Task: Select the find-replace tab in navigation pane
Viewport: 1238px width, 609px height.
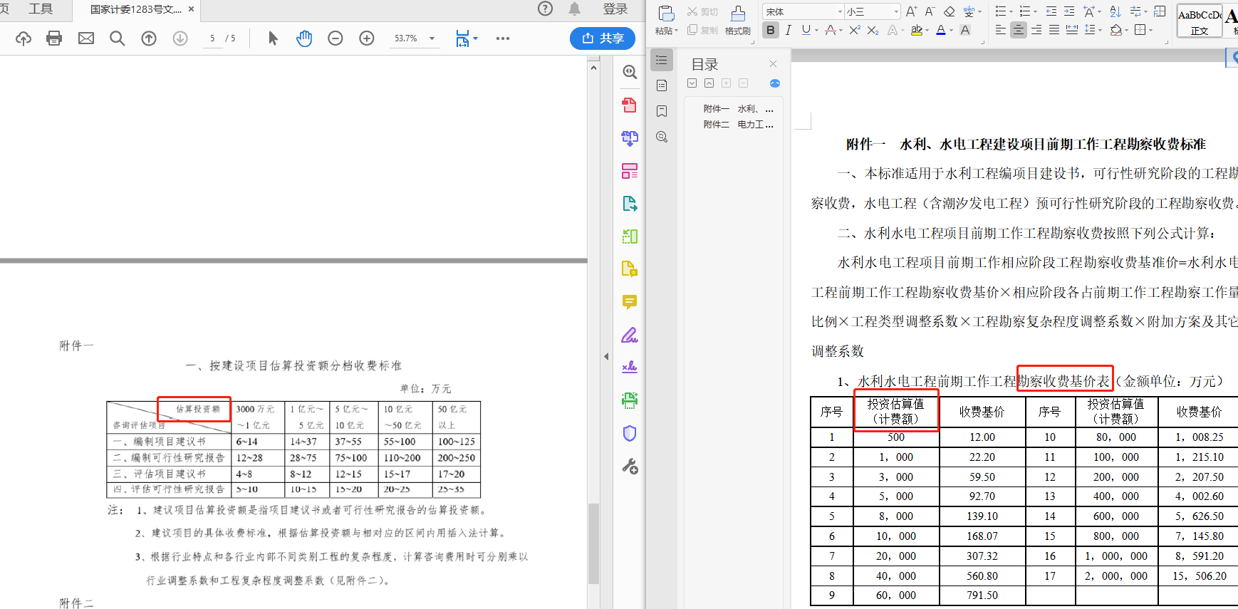Action: [662, 137]
